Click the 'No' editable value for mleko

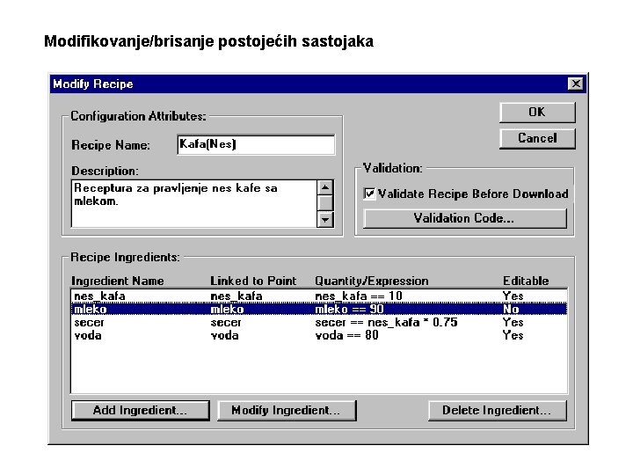pos(511,310)
